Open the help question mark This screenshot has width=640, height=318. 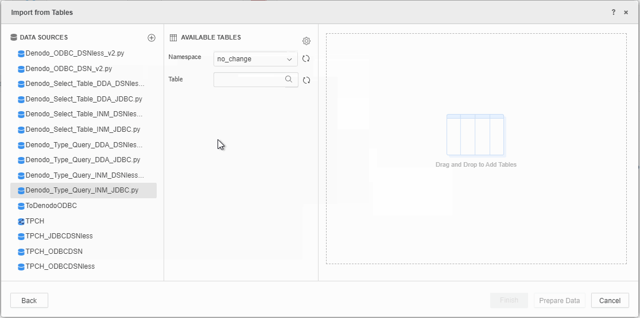click(x=614, y=12)
